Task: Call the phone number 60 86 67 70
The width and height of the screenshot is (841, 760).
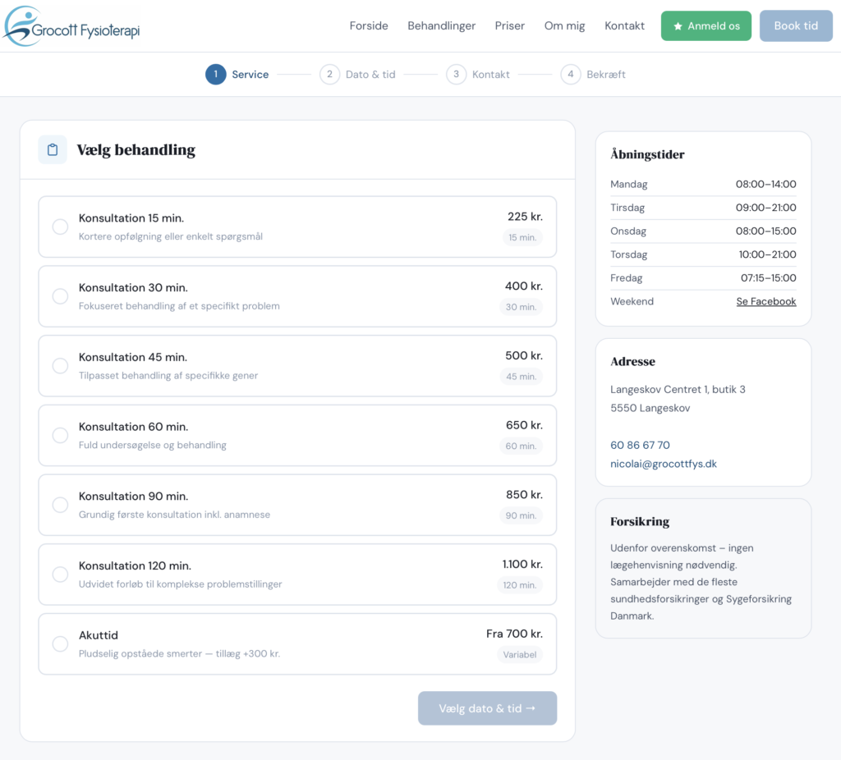Action: pos(640,445)
